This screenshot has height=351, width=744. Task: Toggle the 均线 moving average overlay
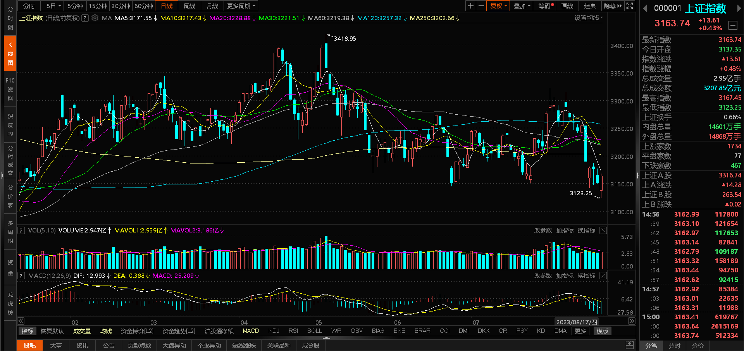point(105,331)
